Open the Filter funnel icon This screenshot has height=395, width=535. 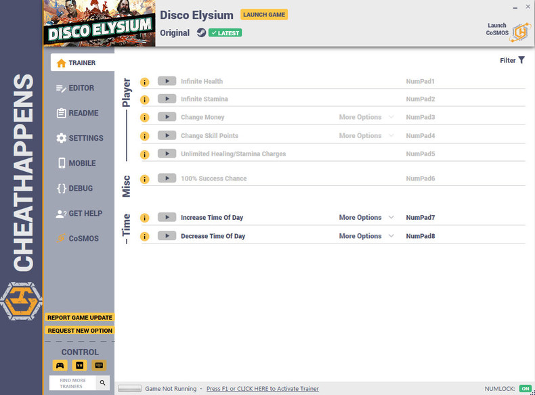[x=521, y=60]
